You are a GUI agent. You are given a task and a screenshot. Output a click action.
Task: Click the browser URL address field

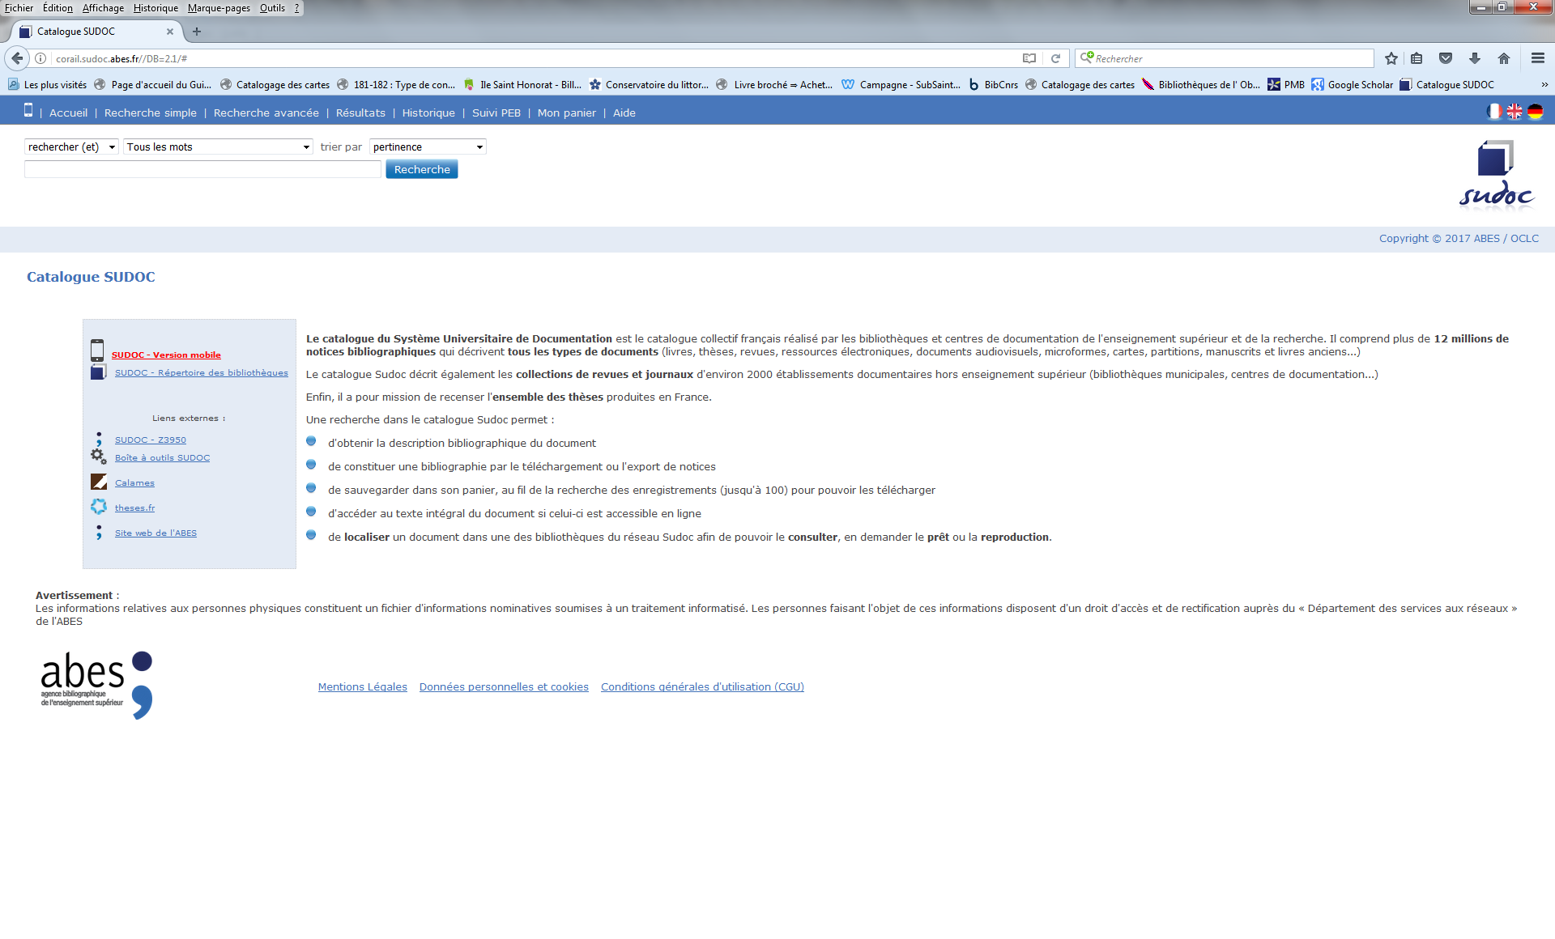tap(535, 58)
